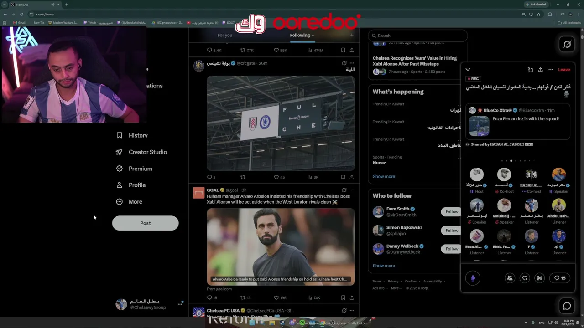The width and height of the screenshot is (584, 328).
Task: View analytics of the GOAL post (74K)
Action: point(314,298)
